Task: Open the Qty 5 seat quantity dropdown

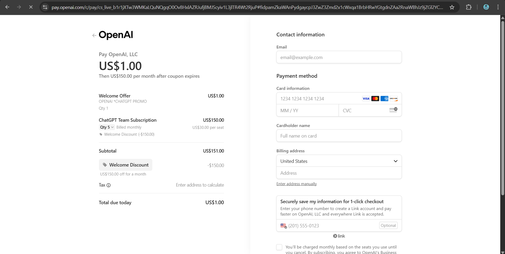Action: (x=107, y=127)
